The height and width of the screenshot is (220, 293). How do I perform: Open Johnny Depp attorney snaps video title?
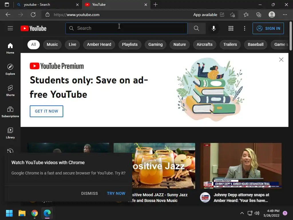point(241,198)
